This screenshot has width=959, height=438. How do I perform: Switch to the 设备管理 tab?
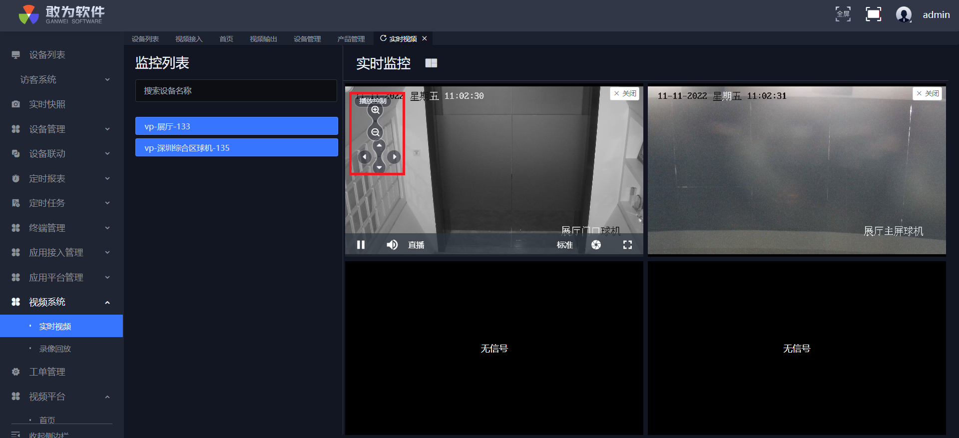pyautogui.click(x=307, y=39)
